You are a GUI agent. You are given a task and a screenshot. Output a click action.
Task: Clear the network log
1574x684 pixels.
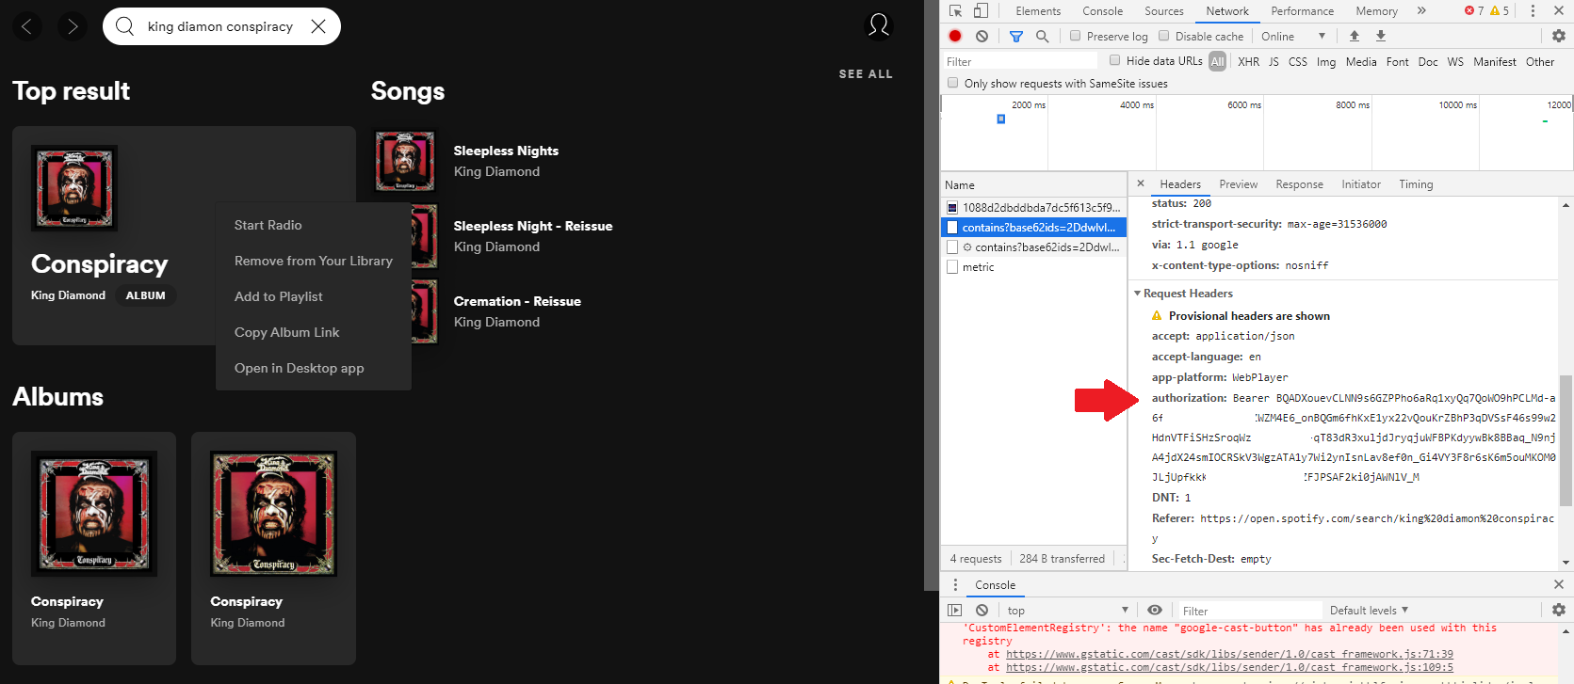[982, 36]
